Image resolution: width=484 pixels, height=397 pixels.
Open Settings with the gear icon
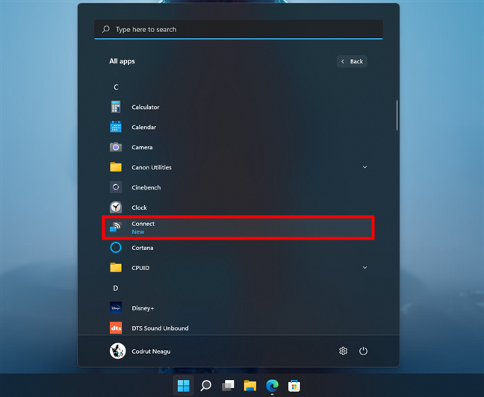tap(343, 351)
